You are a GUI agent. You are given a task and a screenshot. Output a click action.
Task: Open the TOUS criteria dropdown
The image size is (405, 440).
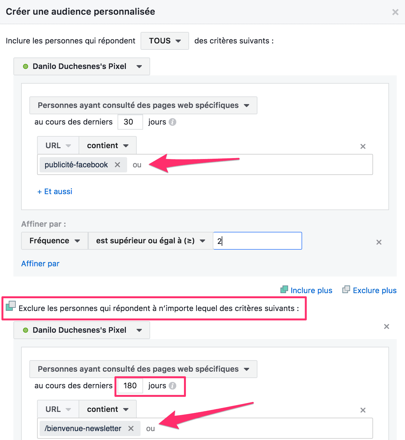tap(165, 41)
